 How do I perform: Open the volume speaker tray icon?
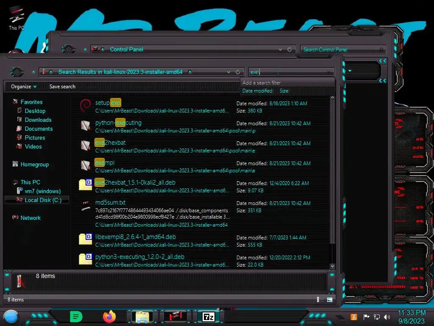click(387, 317)
